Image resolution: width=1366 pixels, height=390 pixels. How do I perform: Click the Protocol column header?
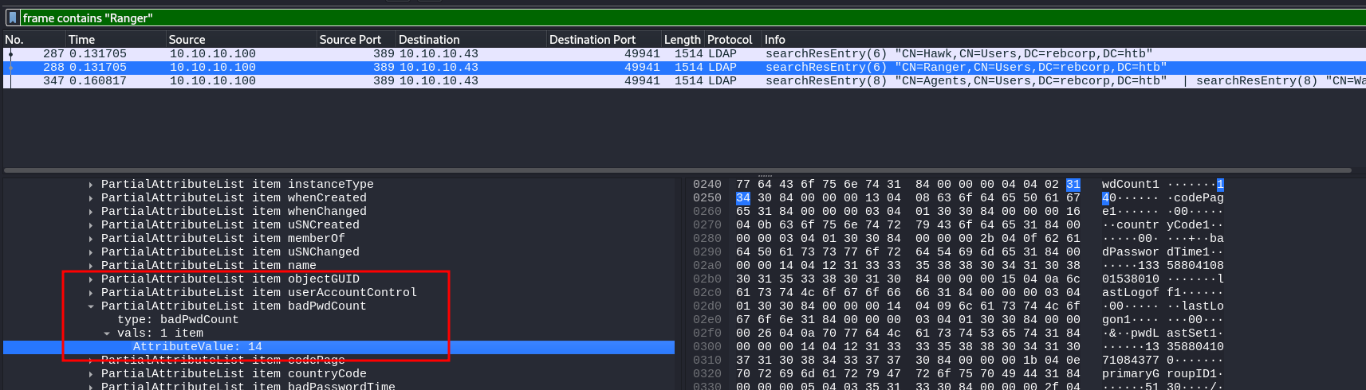point(730,39)
